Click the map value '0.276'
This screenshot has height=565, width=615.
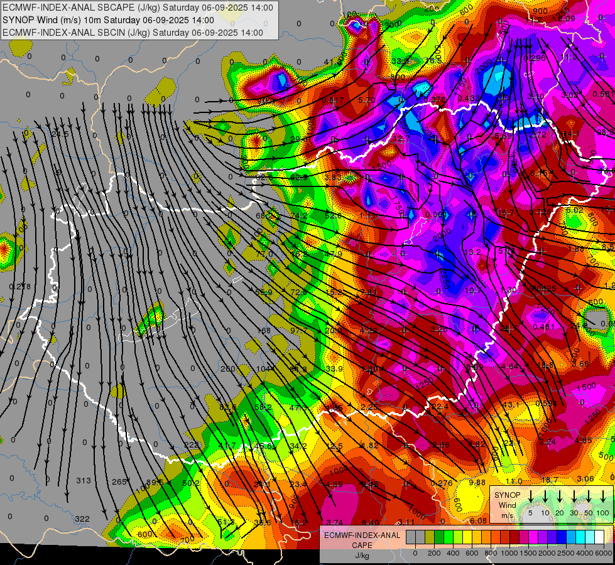(x=442, y=483)
